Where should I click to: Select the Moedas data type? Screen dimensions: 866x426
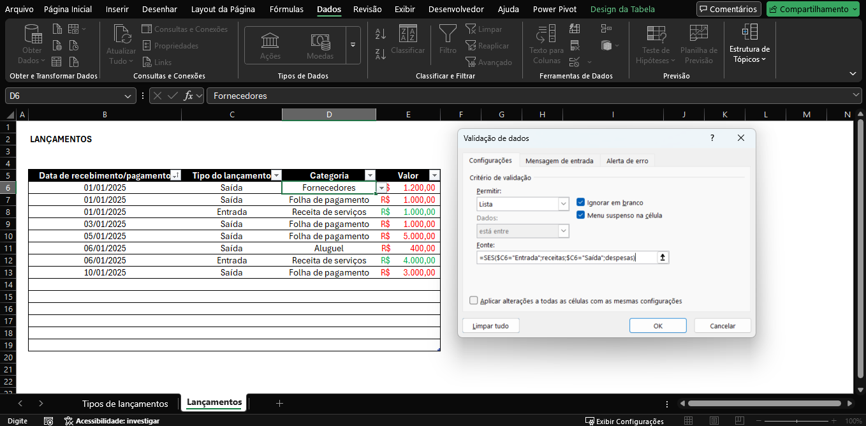coord(320,45)
